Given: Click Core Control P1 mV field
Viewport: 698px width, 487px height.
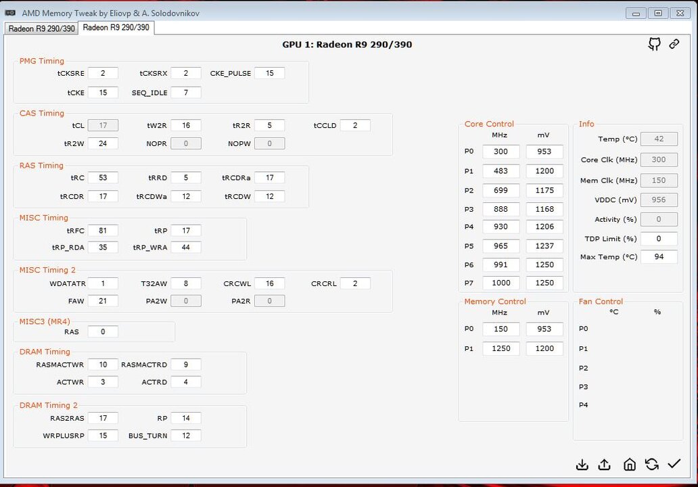Looking at the screenshot, I should coord(544,171).
